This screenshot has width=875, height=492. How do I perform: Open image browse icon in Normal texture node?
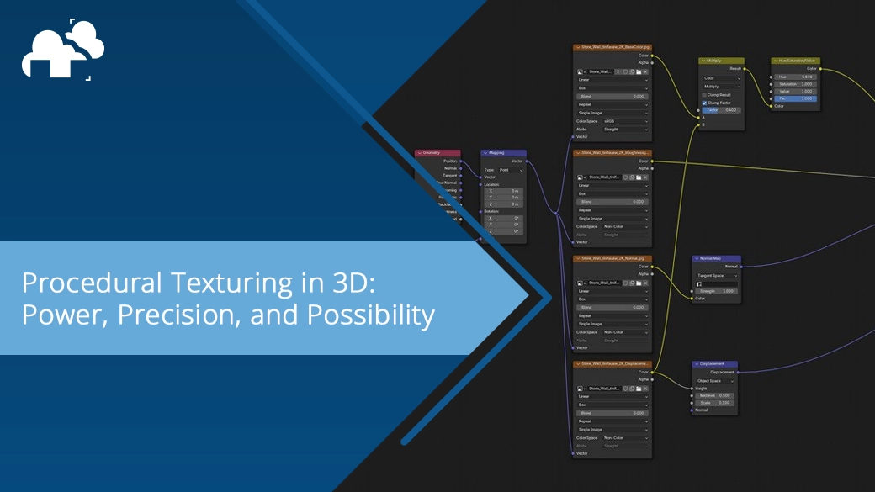(x=581, y=283)
